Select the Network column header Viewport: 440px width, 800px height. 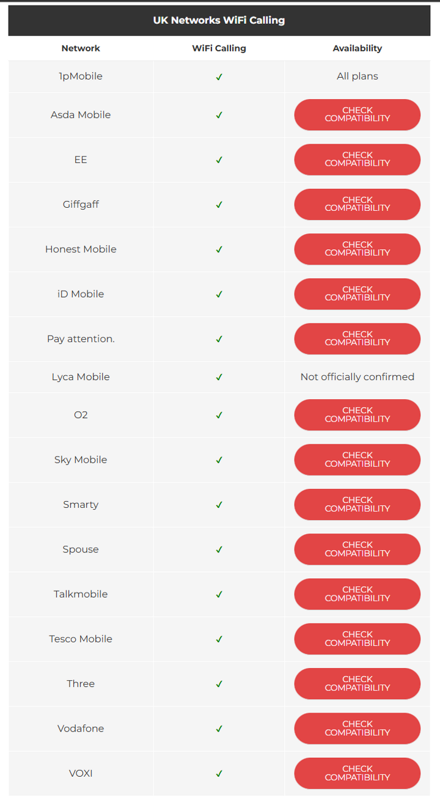pos(81,48)
